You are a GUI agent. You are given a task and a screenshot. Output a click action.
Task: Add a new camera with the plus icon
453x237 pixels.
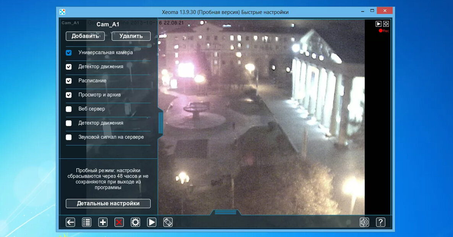[103, 222]
